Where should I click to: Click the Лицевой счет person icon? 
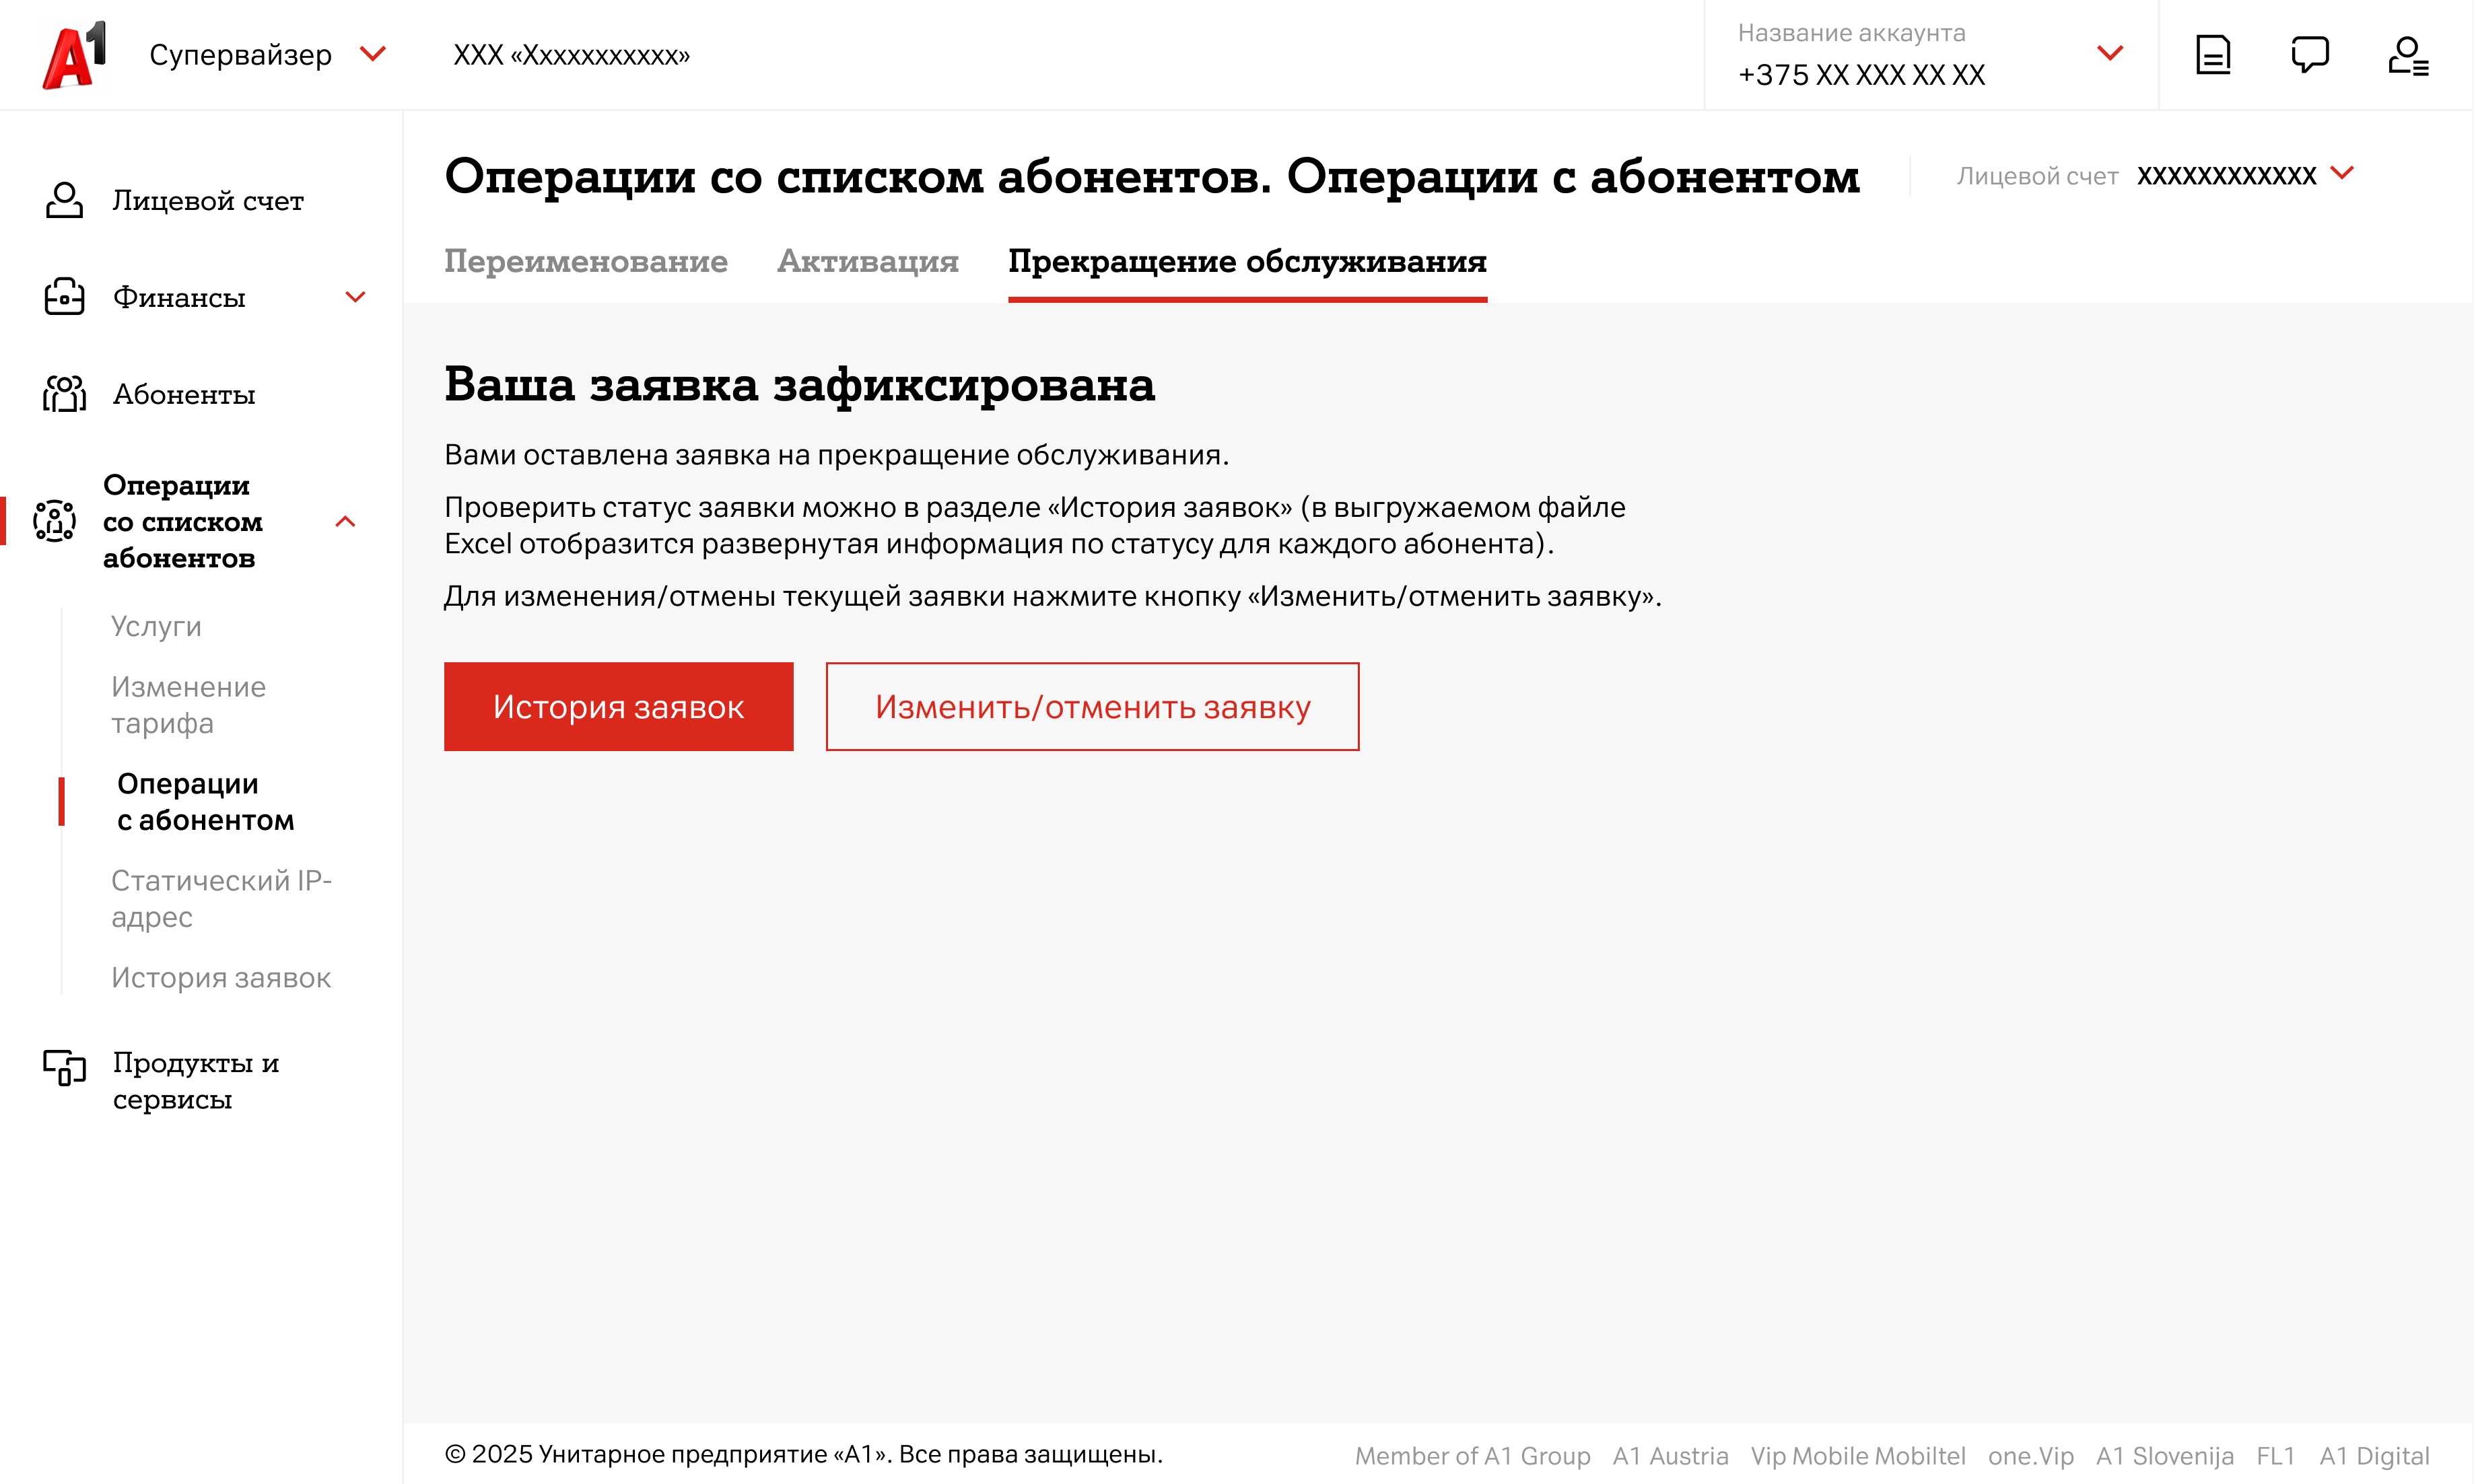click(x=64, y=200)
